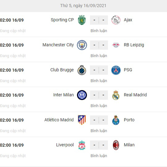Click the Real Madrid crest
This screenshot has width=167, height=167.
116,95
